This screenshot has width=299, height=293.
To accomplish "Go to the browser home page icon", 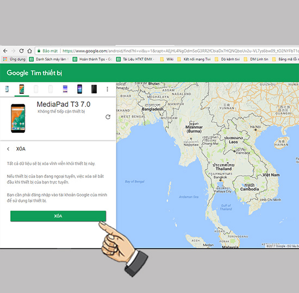I will (29, 51).
